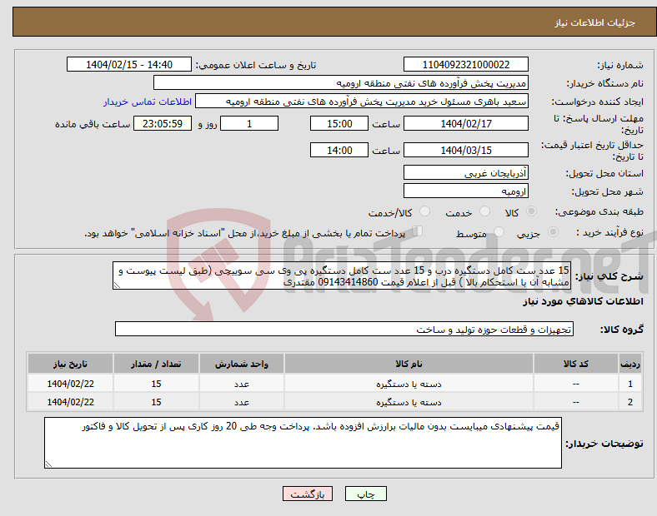Click the ردیف column header
657x516 pixels.
click(630, 364)
